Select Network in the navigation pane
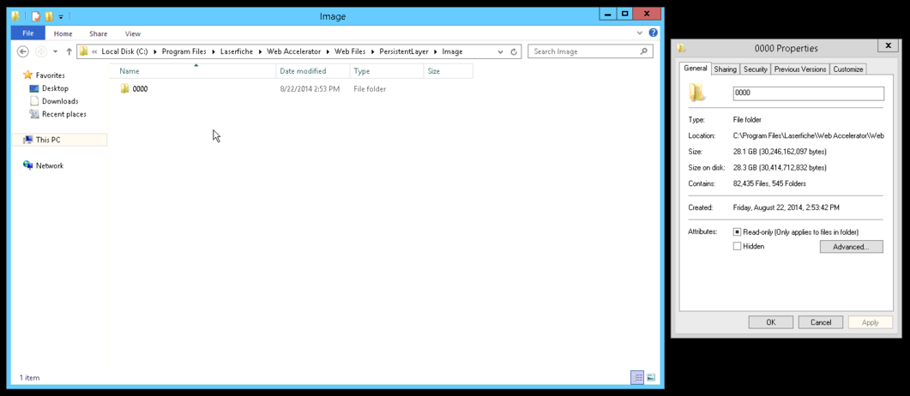Screen dimensions: 910x396 pos(50,165)
